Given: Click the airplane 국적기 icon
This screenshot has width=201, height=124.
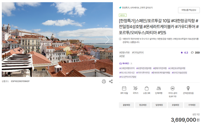Looking at the screenshot, I should [x=135, y=88].
